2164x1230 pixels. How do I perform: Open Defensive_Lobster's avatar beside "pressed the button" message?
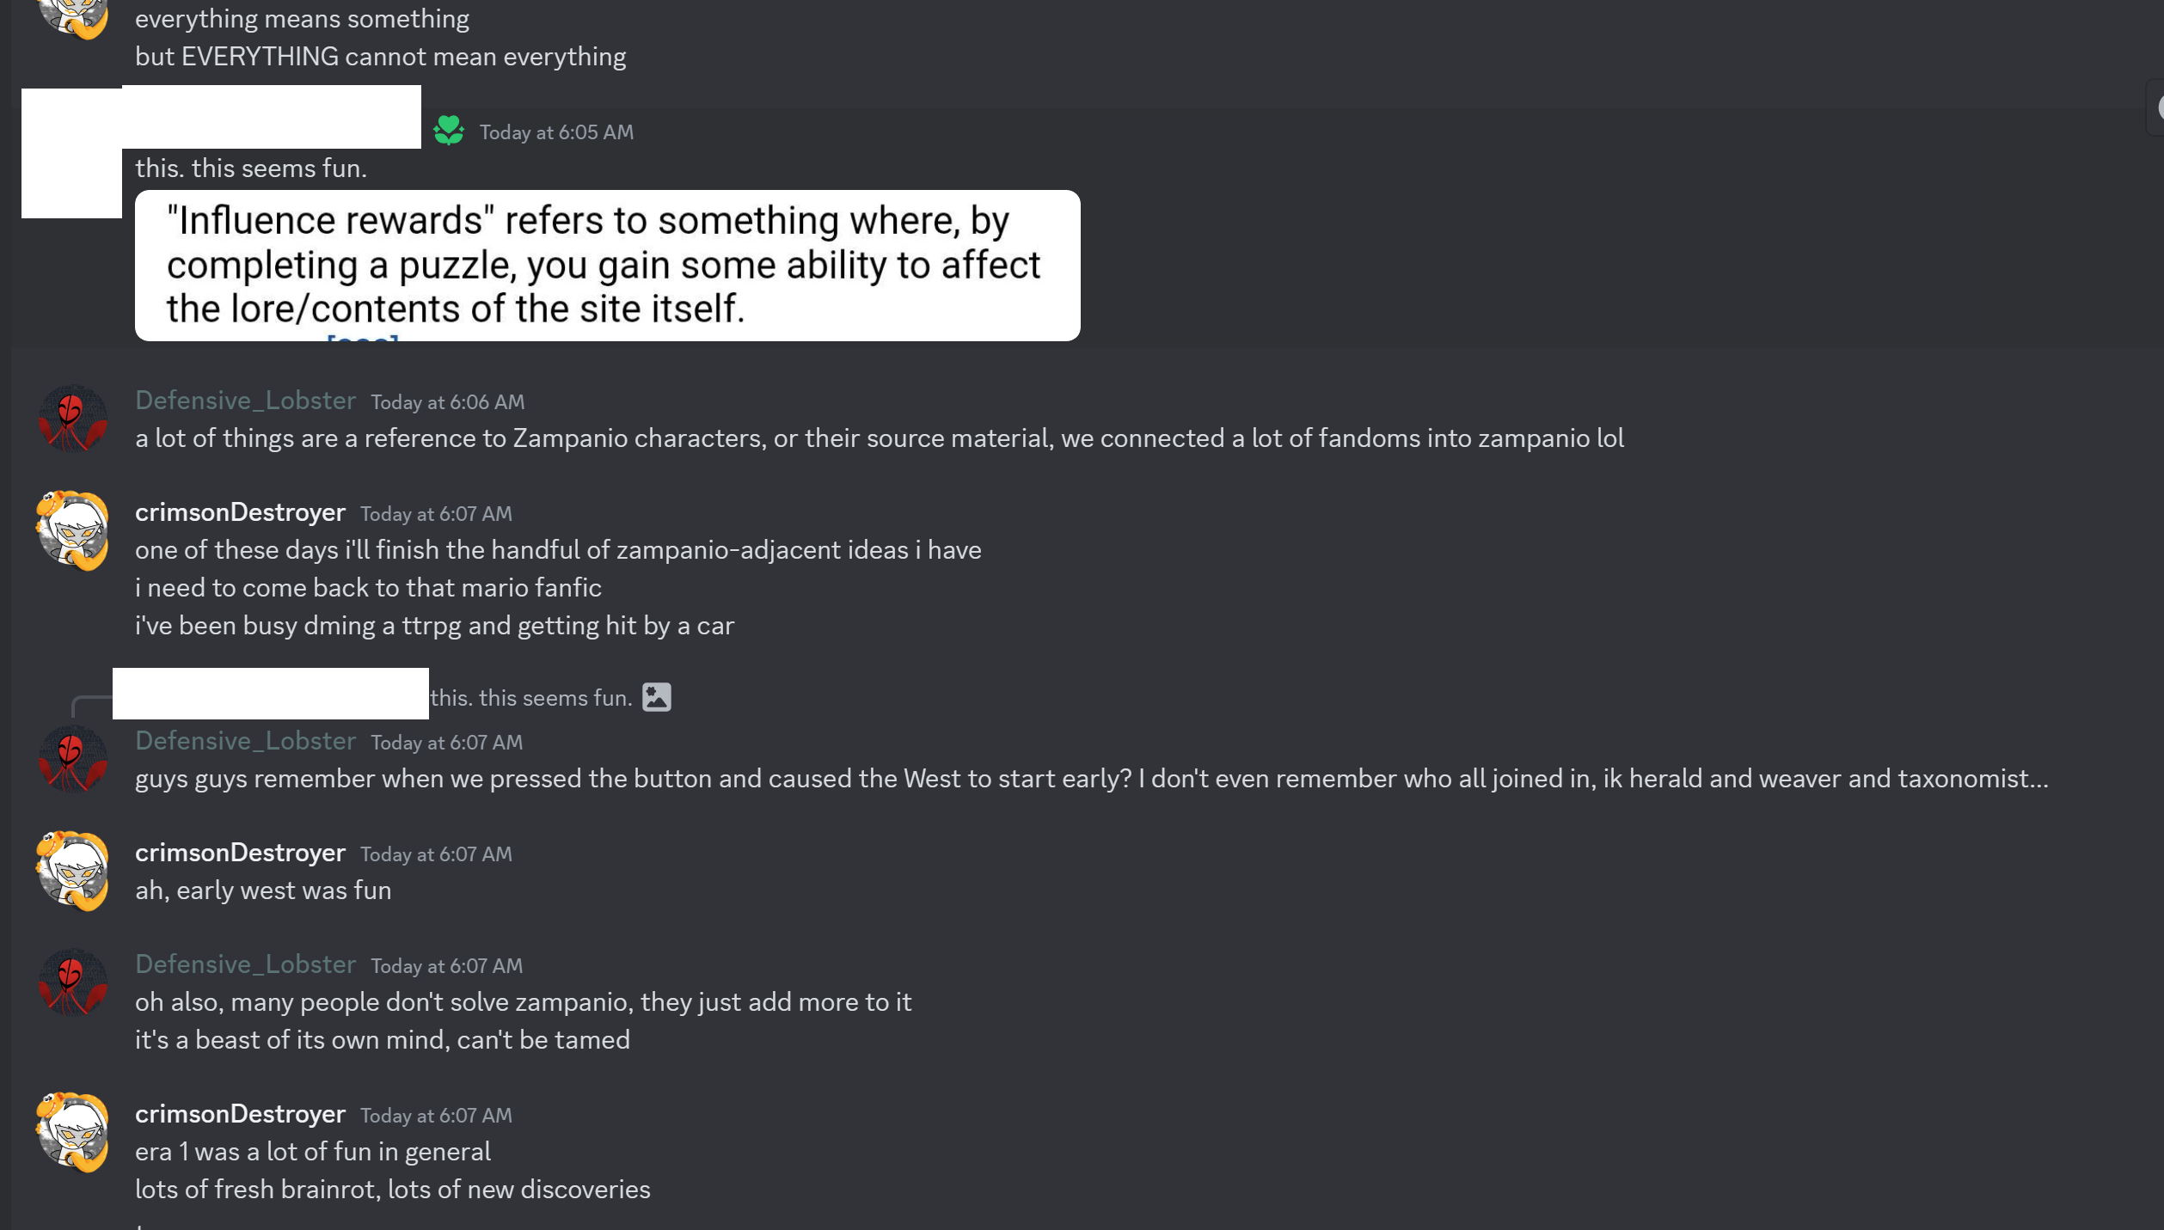[x=73, y=760]
